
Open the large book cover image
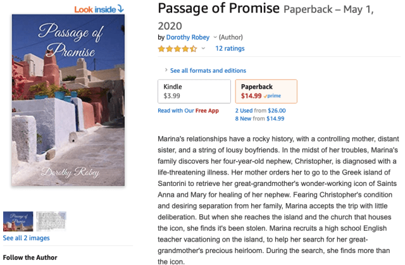coord(68,101)
